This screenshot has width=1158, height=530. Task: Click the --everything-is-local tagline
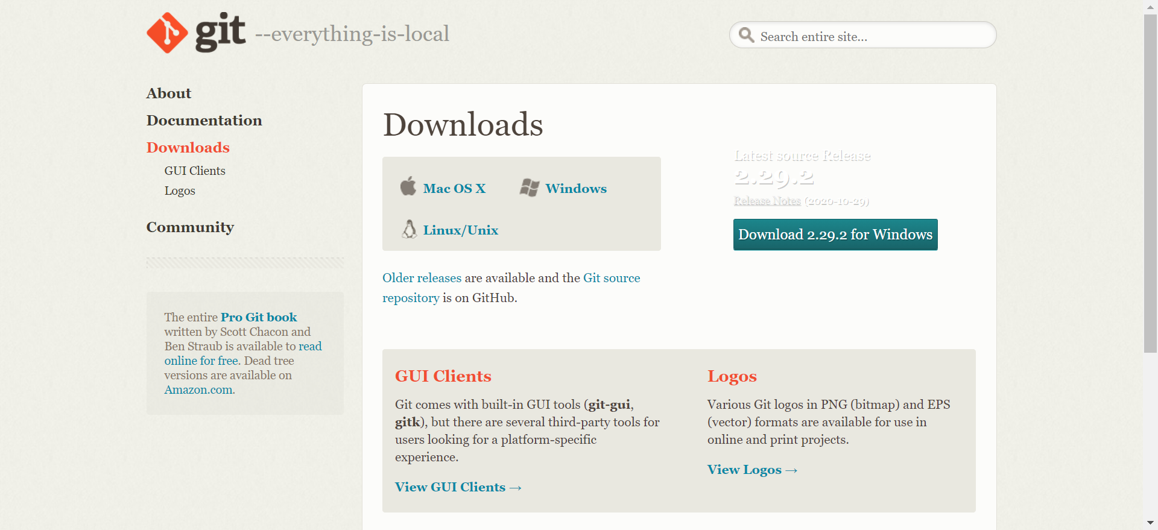click(x=352, y=34)
